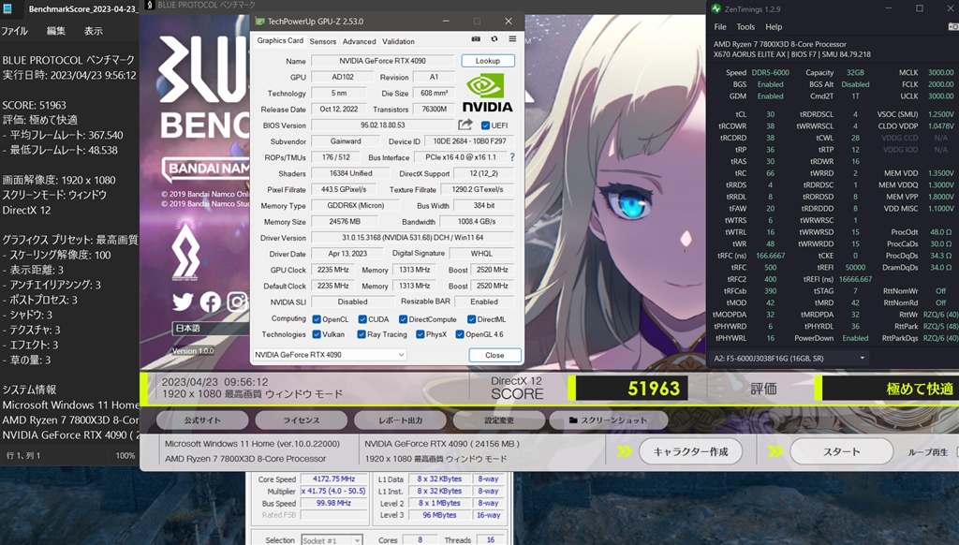
Task: Open the GPU-Z hamburger menu icon
Action: click(x=512, y=39)
